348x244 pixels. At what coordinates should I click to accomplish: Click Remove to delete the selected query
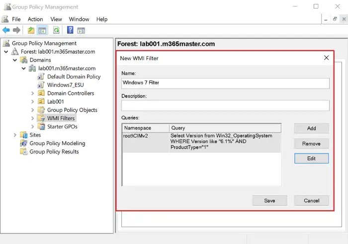(311, 144)
